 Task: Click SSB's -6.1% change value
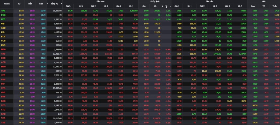tap(168, 122)
